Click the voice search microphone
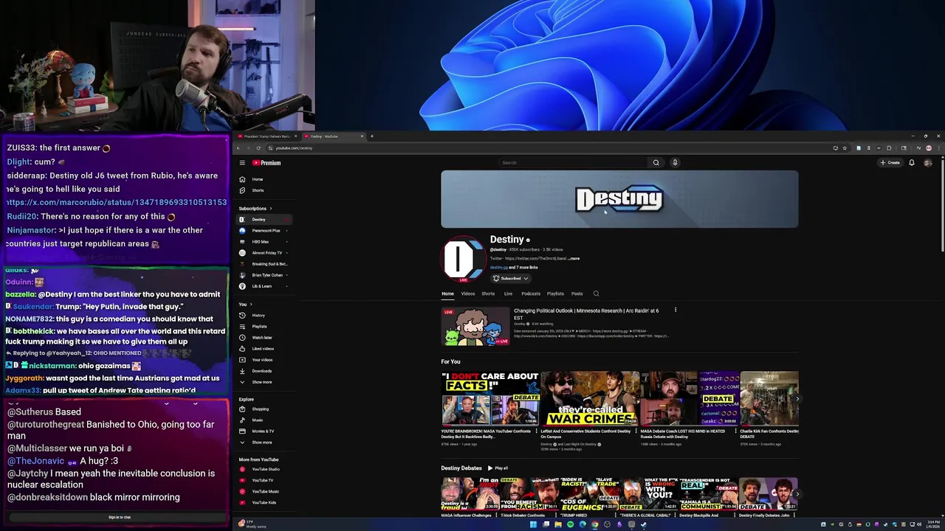Screen dimensions: 945x531 [x=675, y=163]
